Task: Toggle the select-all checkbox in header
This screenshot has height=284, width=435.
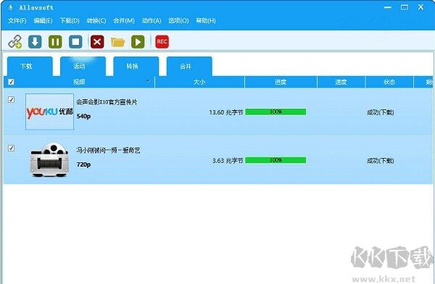Action: (x=11, y=82)
